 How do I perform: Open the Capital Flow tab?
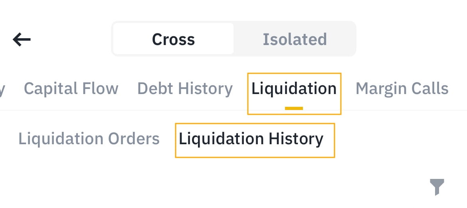[x=71, y=88]
